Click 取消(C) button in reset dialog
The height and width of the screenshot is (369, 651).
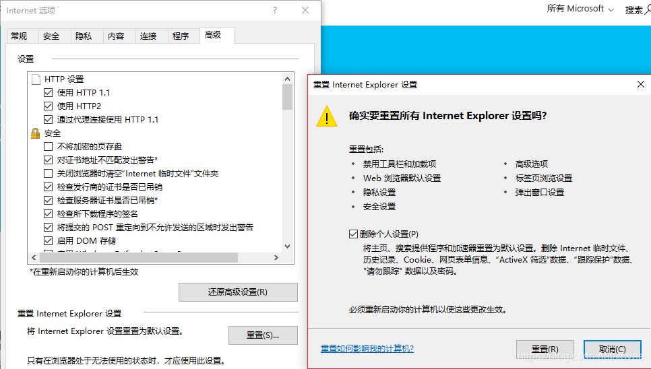tap(613, 349)
